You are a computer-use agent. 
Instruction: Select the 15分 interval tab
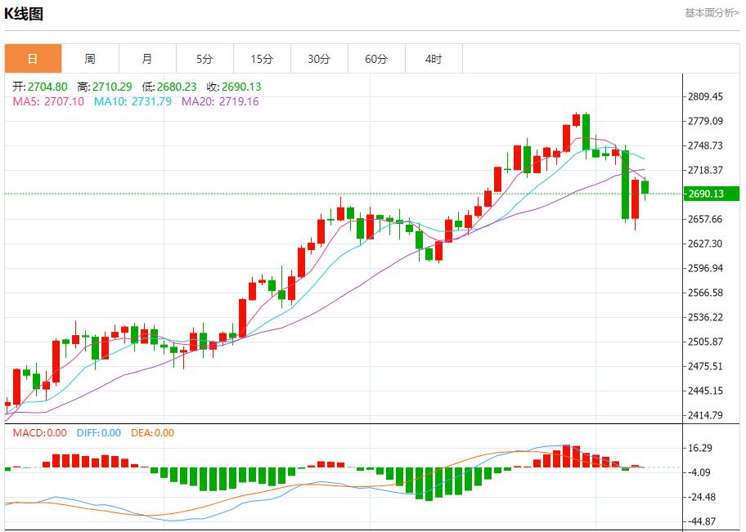tap(262, 59)
